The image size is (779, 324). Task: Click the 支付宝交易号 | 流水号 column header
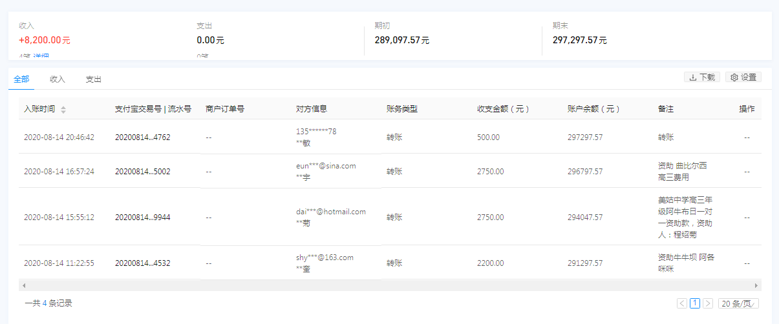click(153, 109)
